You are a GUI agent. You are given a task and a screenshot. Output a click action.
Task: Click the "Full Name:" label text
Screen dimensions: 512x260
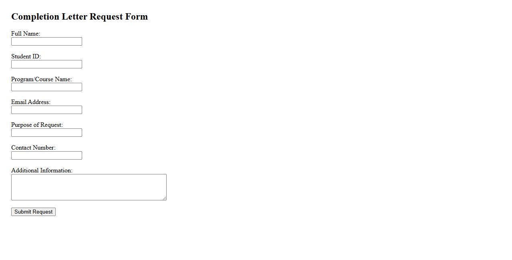click(26, 34)
